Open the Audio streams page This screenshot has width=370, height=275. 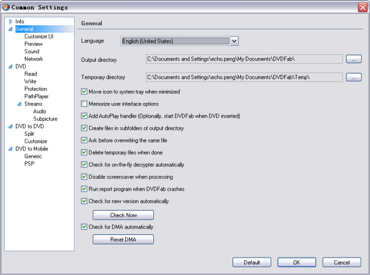coord(40,111)
